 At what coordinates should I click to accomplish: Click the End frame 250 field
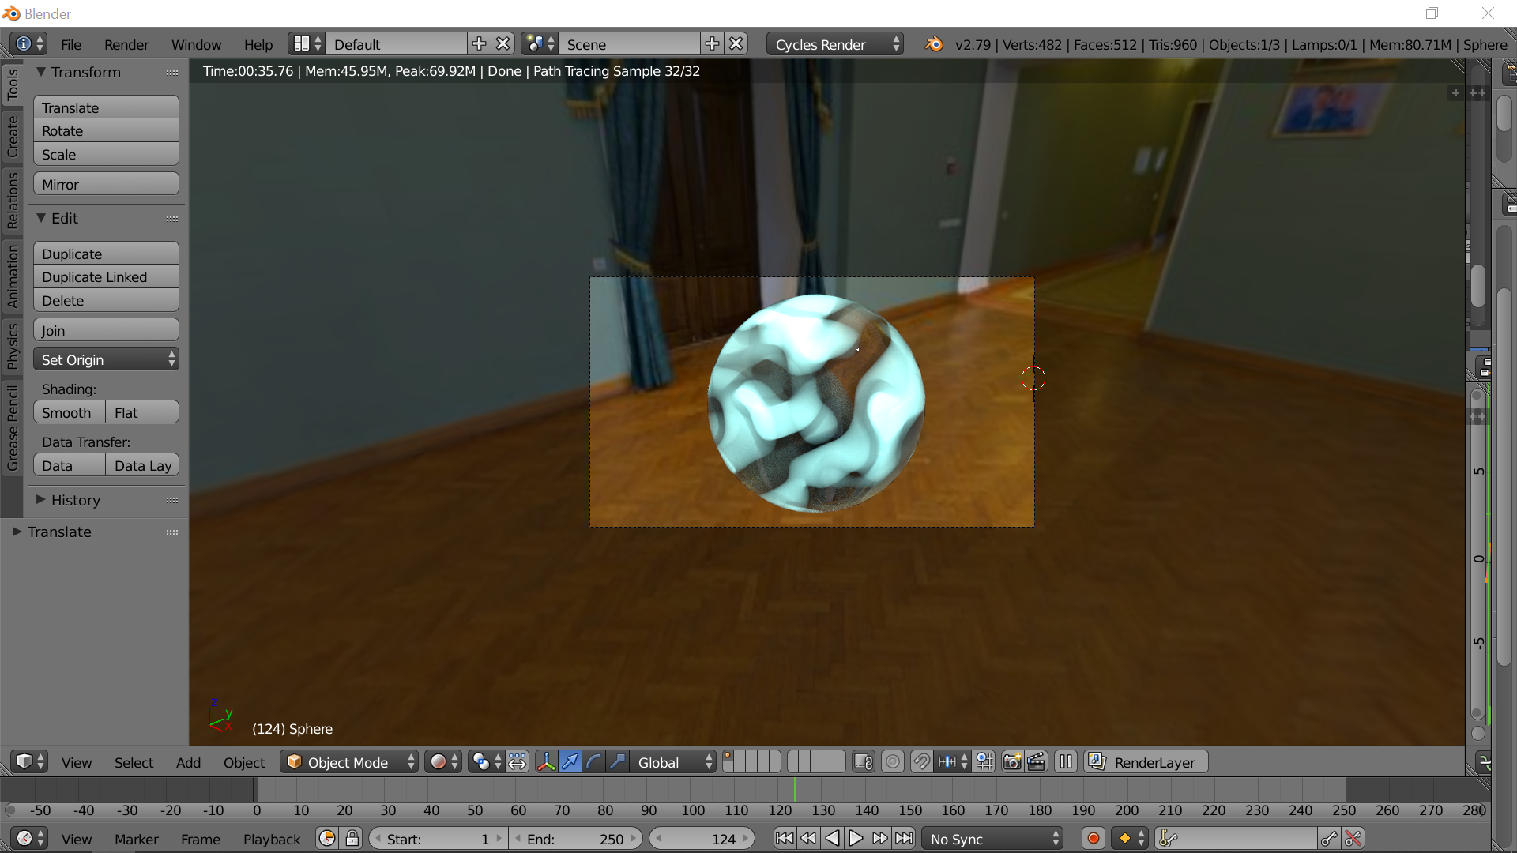[575, 839]
